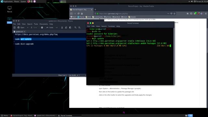Screen dimensions: 208x117
Task: Open the Tab Width dropdown in status bar
Action: tap(74, 75)
